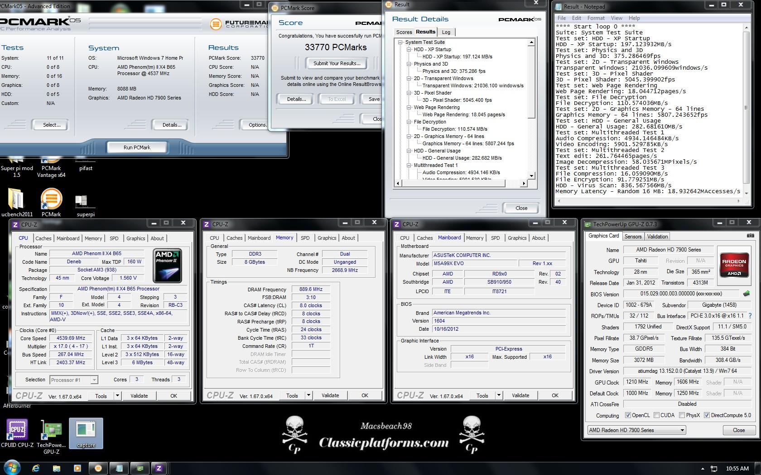Open the Sensors tab in GPU-Z

point(633,237)
